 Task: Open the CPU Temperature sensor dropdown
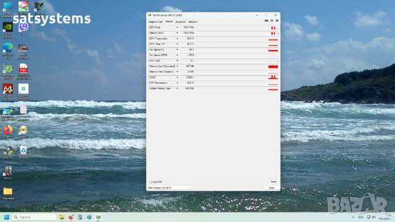177,83
